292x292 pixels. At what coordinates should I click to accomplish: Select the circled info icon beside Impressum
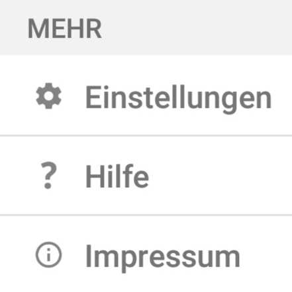pyautogui.click(x=48, y=255)
